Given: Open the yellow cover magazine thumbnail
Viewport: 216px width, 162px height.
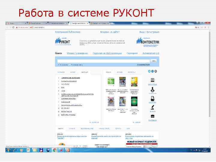Looking at the screenshot, I should click(x=134, y=82).
